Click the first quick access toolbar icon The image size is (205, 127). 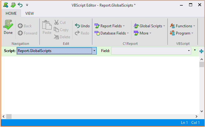click(6, 5)
